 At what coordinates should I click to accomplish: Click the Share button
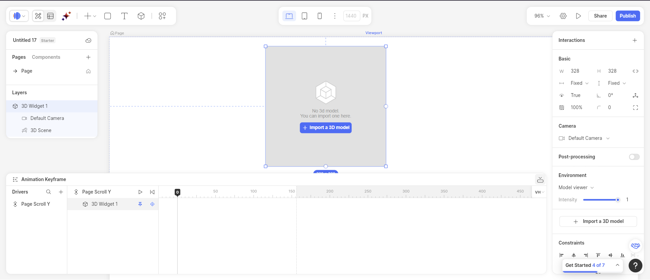pyautogui.click(x=600, y=16)
